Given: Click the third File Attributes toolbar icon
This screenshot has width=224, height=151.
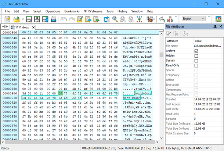Looking at the screenshot, I should pyautogui.click(x=185, y=33).
